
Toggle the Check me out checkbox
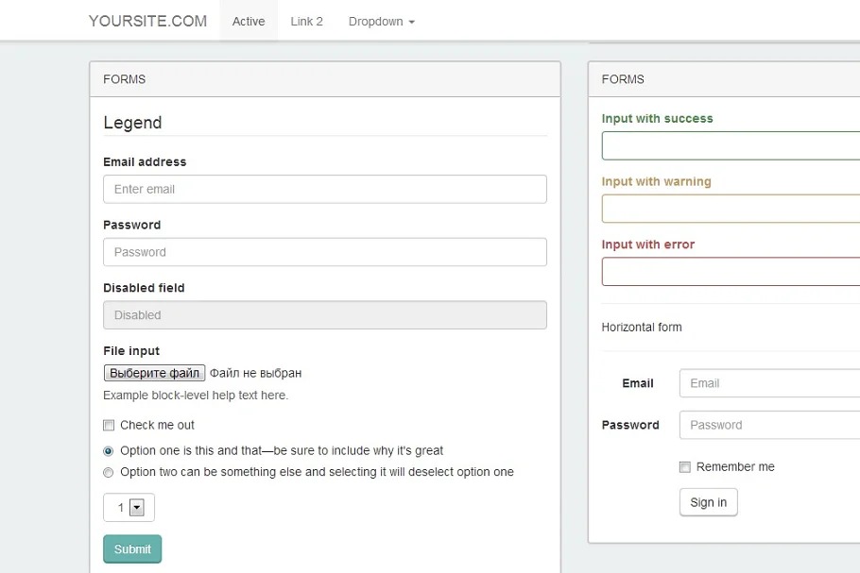(109, 425)
